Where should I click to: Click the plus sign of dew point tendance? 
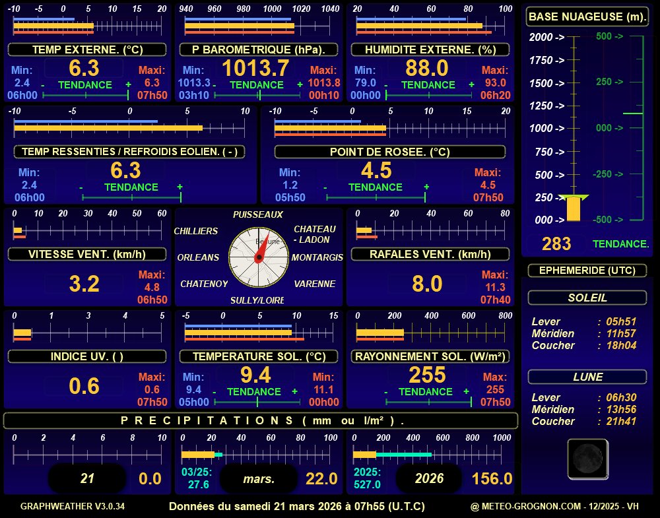click(x=426, y=187)
